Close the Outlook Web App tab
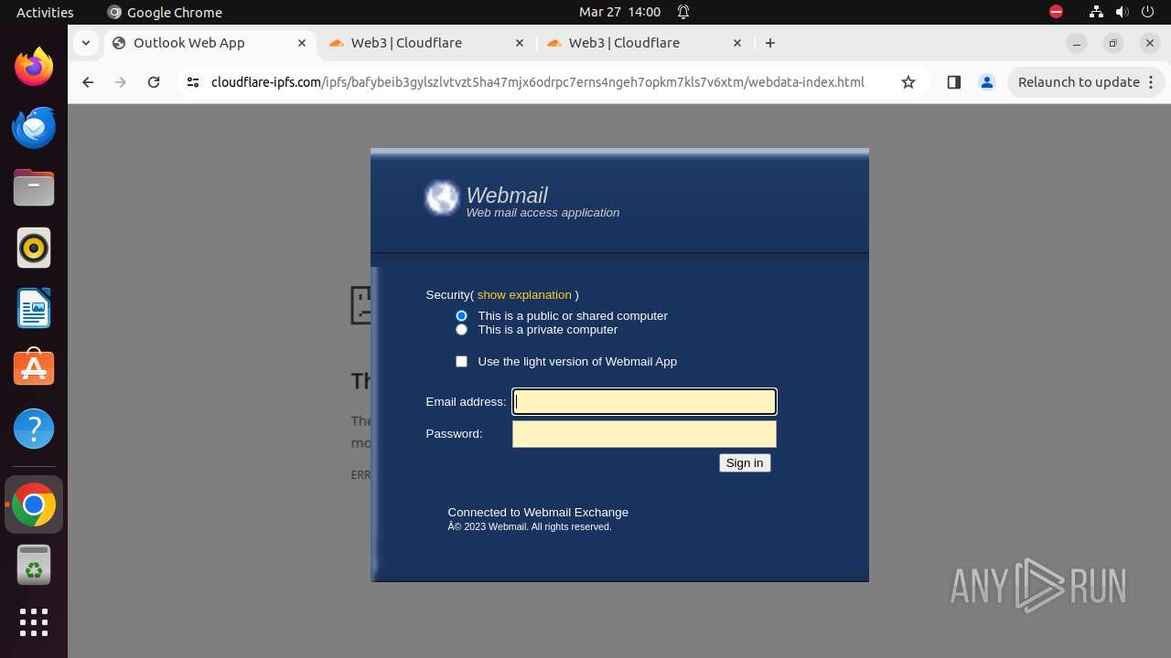The image size is (1171, 658). 302,43
